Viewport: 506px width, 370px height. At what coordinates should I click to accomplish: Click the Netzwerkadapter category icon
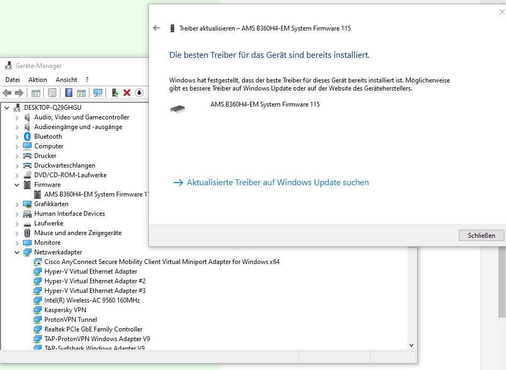27,252
